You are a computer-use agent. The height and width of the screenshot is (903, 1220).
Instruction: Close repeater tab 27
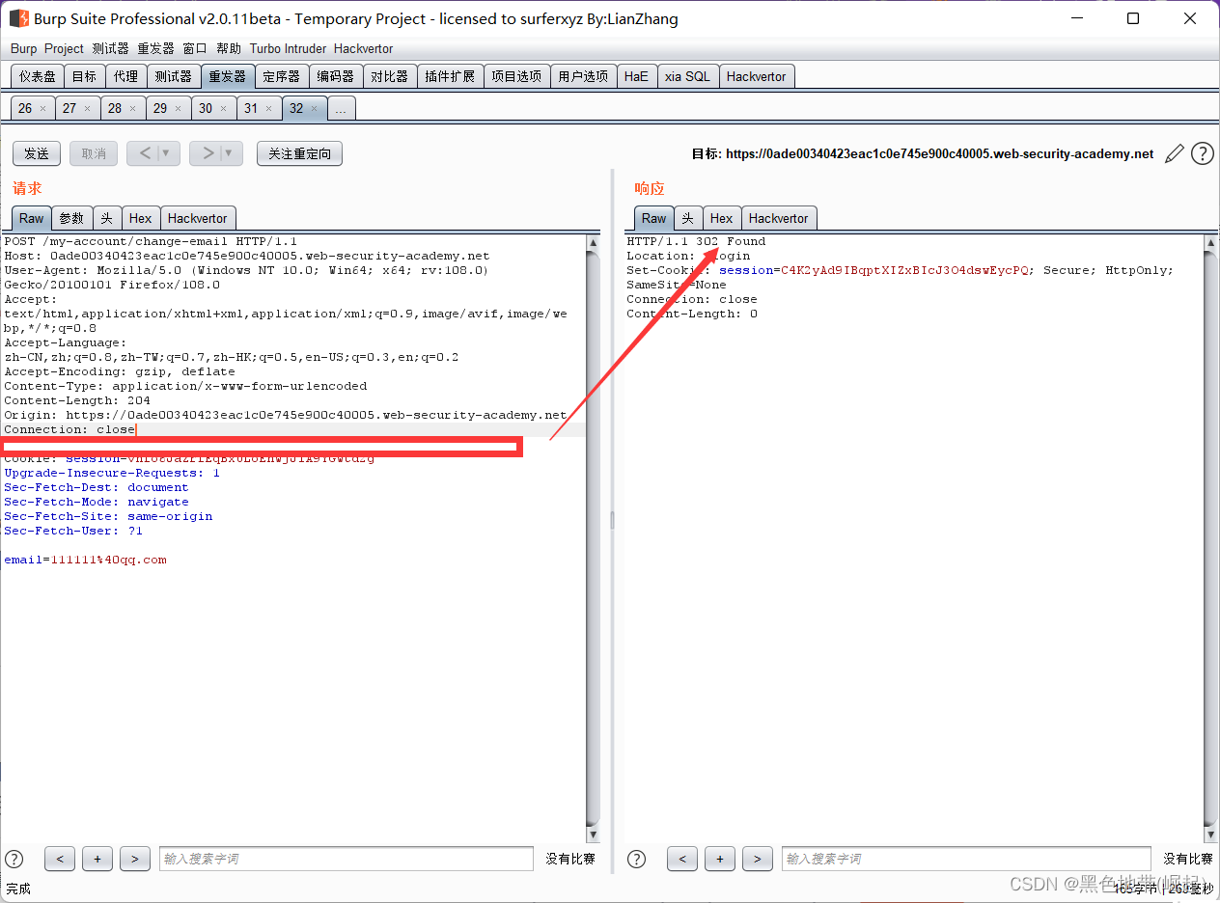tap(88, 109)
